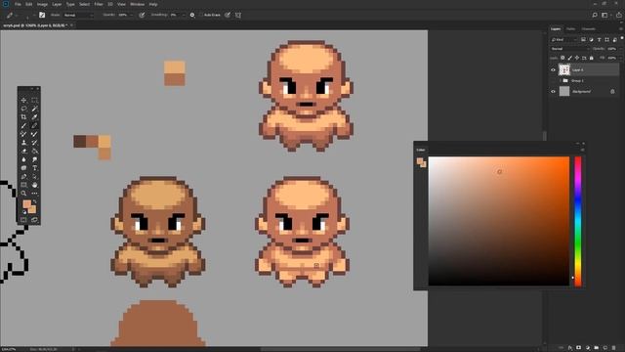Click foreground color swatch in toolbar
The image size is (625, 352).
click(x=26, y=204)
